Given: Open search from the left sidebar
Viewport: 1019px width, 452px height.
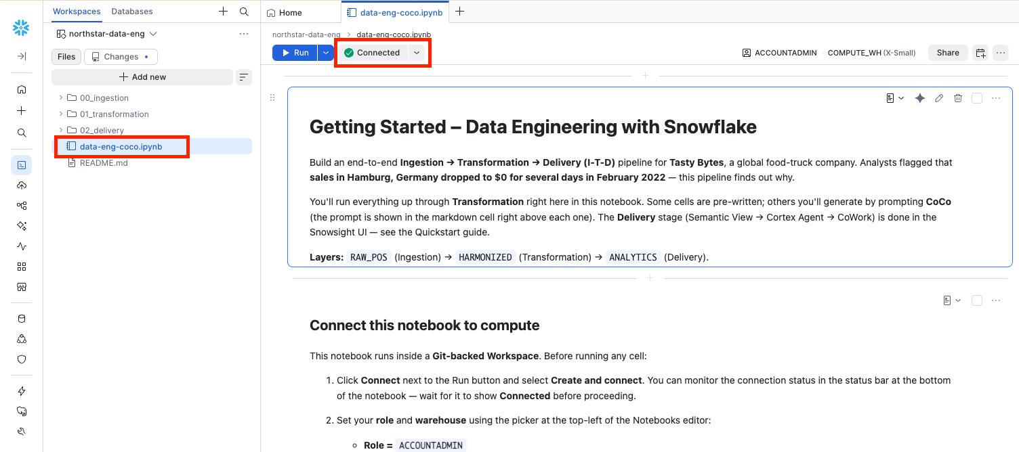Looking at the screenshot, I should [22, 133].
